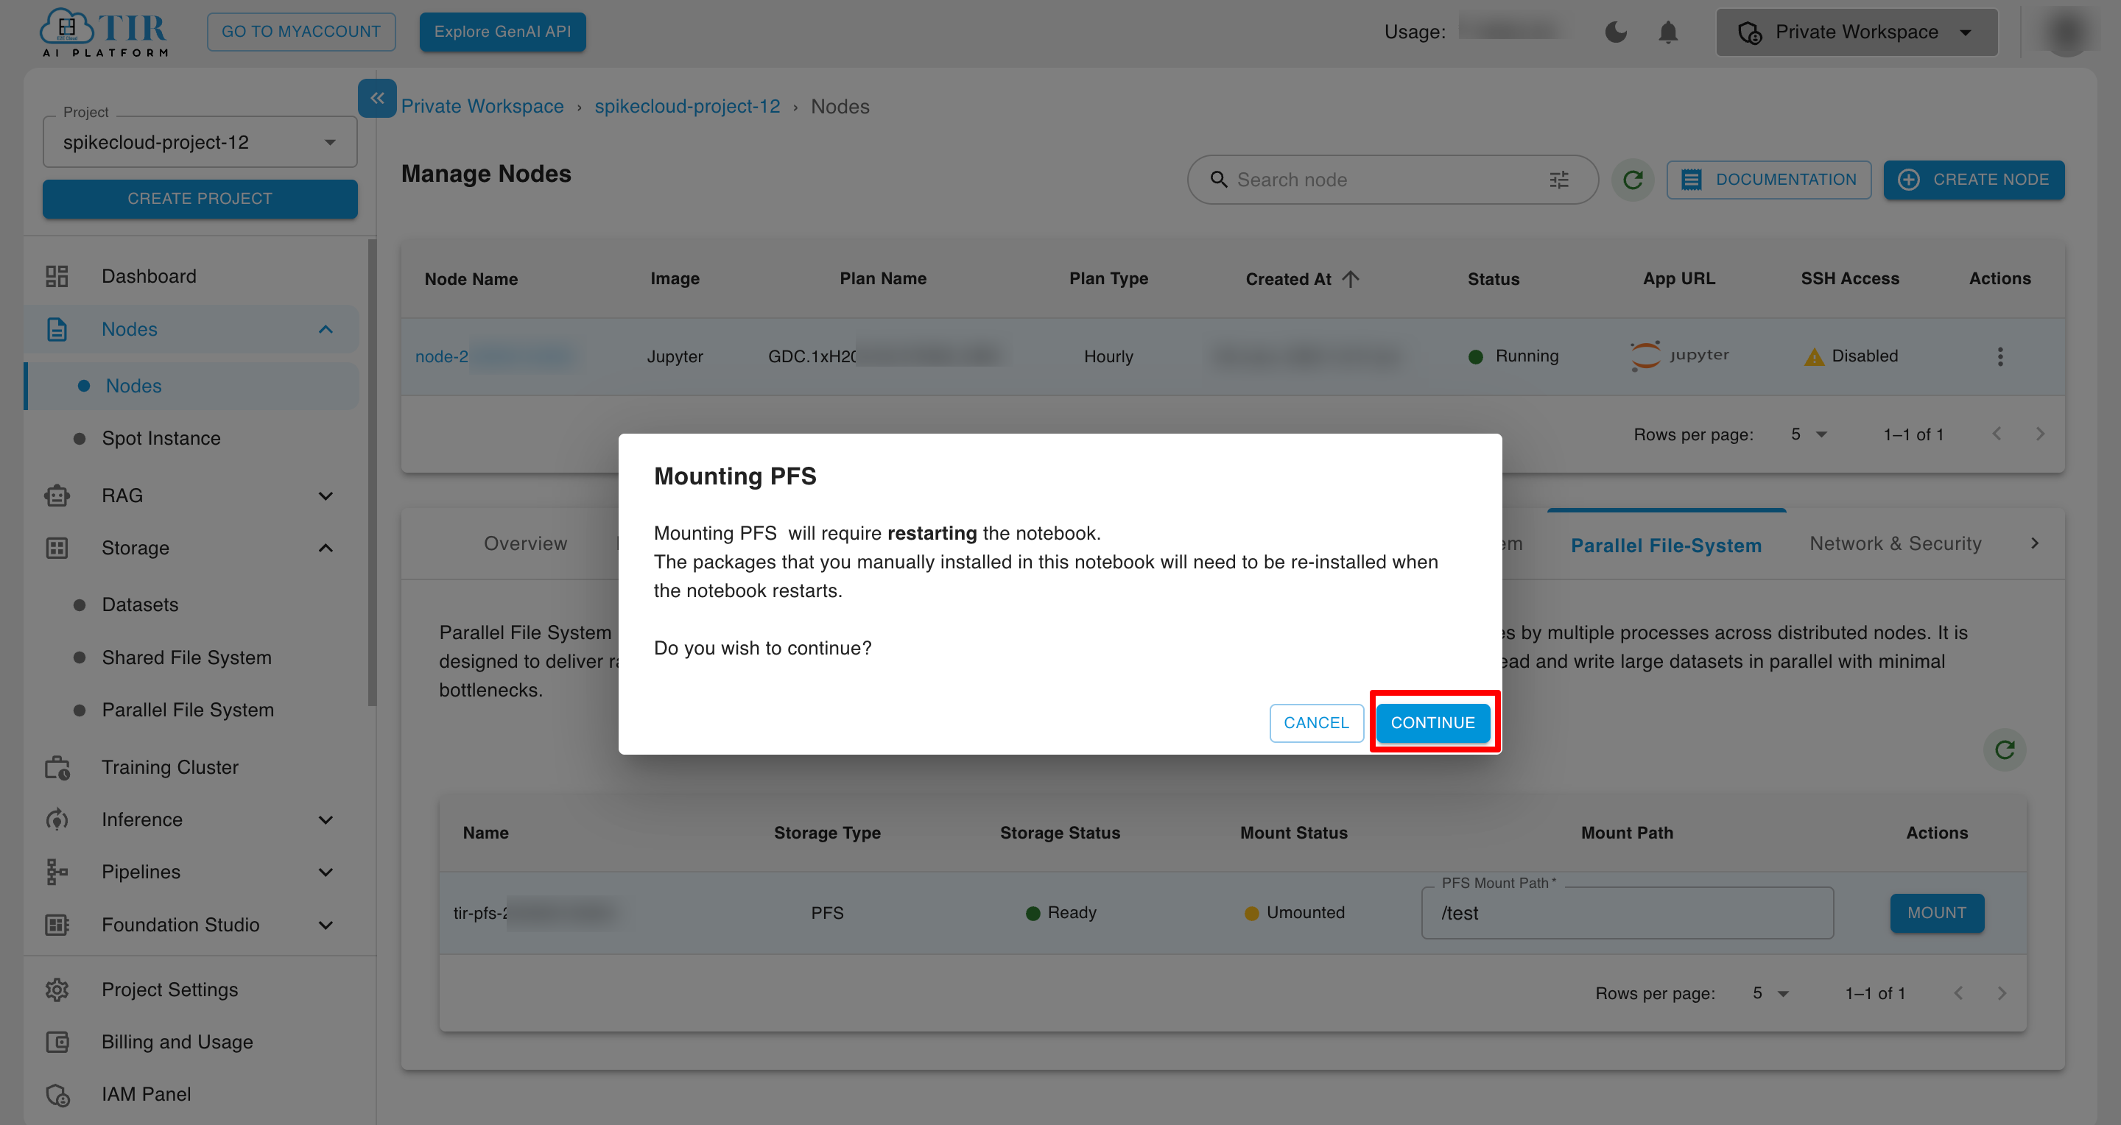Open search filter options icon
This screenshot has width=2121, height=1125.
coord(1558,180)
